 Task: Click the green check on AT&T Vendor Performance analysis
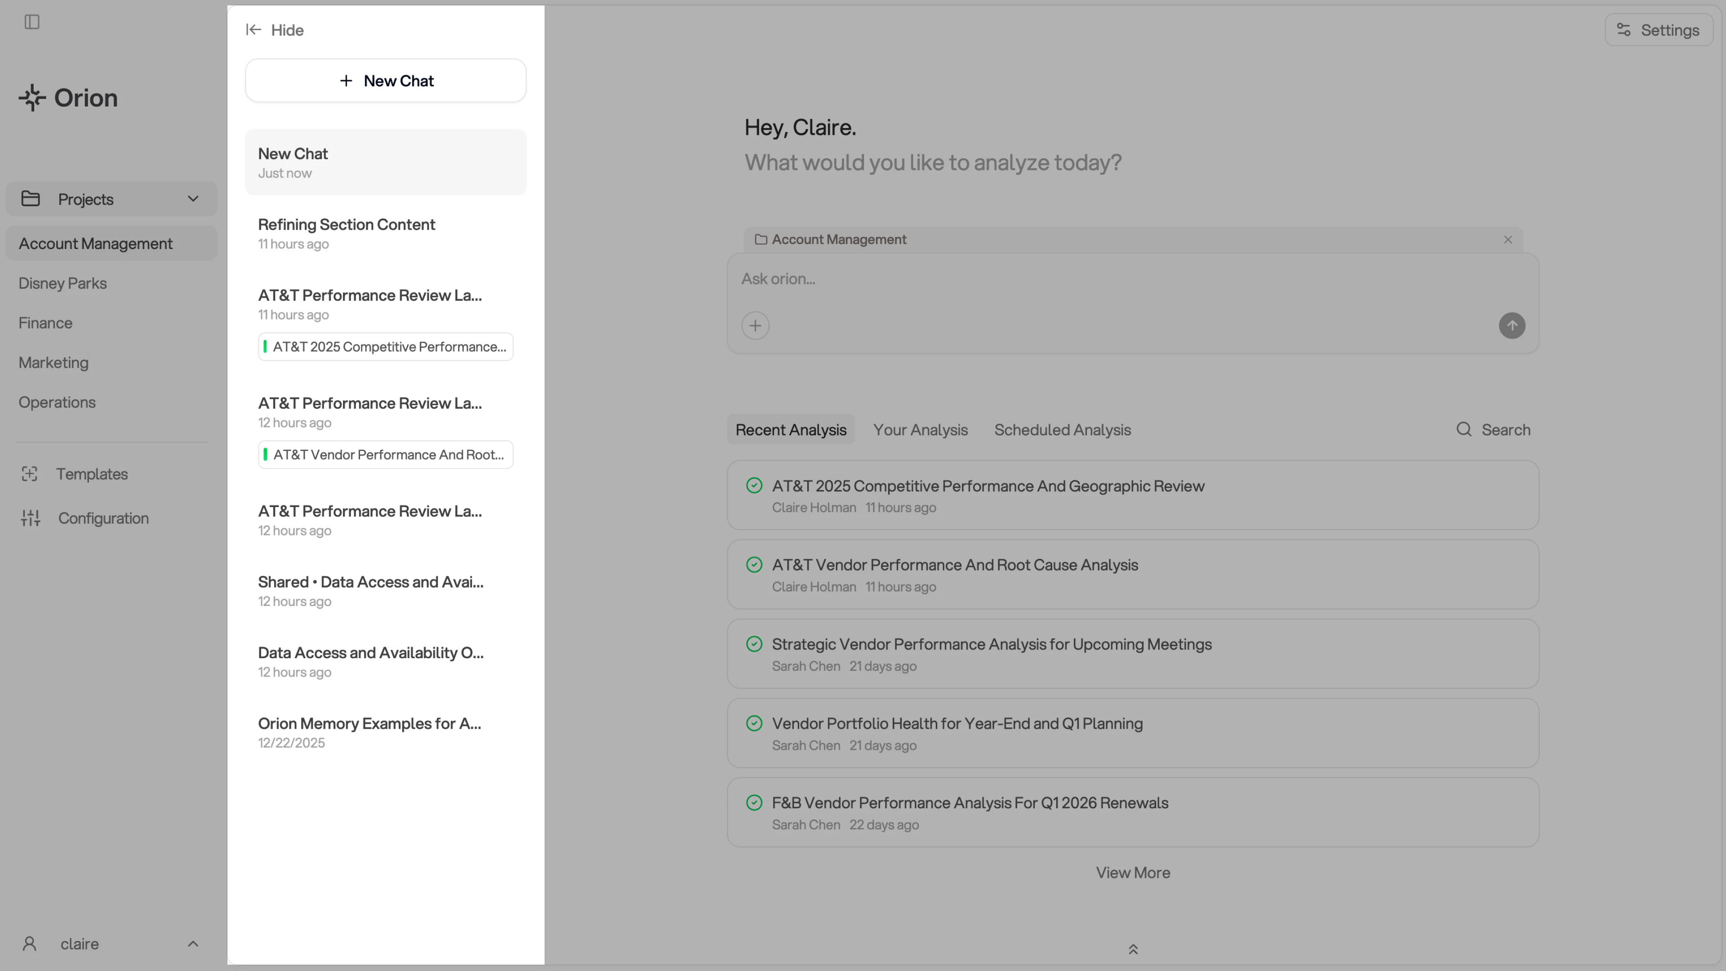click(755, 564)
